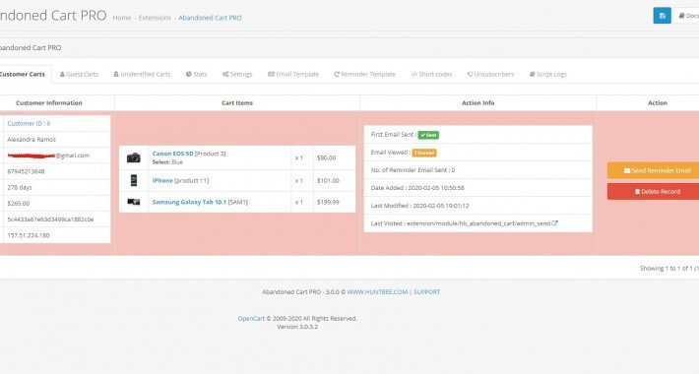Click the orange Email Viewed badge
Image resolution: width=699 pixels, height=374 pixels.
pos(424,153)
